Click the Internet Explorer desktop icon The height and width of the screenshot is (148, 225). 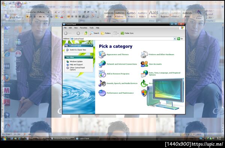coord(7,54)
